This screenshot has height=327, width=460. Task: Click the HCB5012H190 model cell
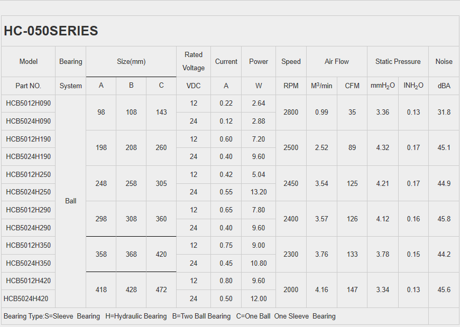[29, 139]
